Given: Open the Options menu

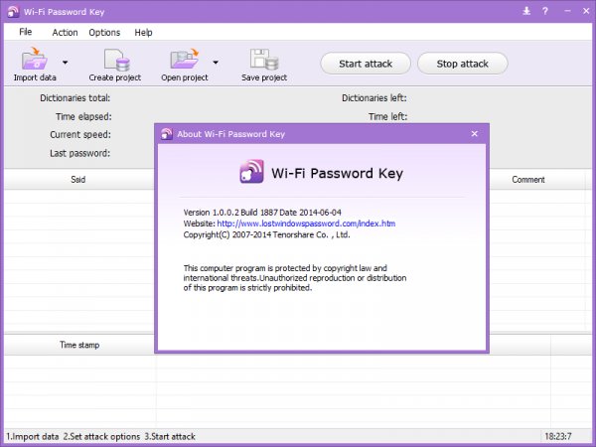Looking at the screenshot, I should [104, 33].
